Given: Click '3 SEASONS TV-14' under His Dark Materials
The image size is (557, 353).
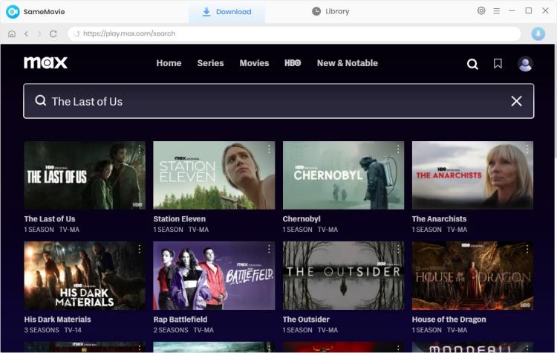Looking at the screenshot, I should tap(53, 330).
